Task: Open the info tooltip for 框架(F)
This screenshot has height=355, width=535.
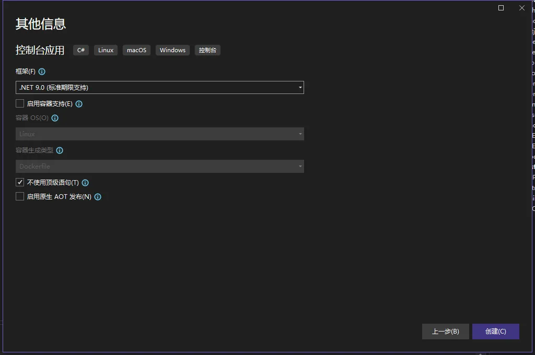Action: pyautogui.click(x=41, y=72)
